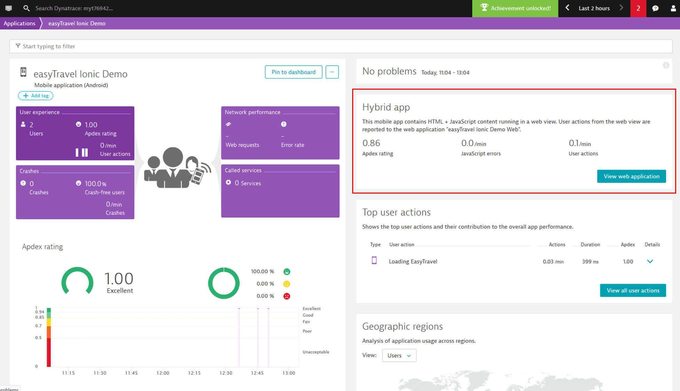
Task: Select the Applications breadcrumb tab
Action: point(19,23)
